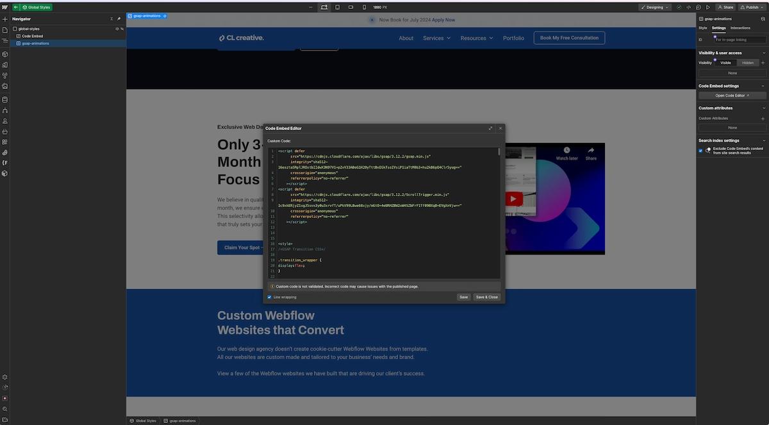Viewport: 769px width, 425px height.
Task: Click the Save & Close button
Action: tap(486, 297)
